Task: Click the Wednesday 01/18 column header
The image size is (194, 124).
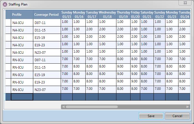Action: (x=107, y=15)
